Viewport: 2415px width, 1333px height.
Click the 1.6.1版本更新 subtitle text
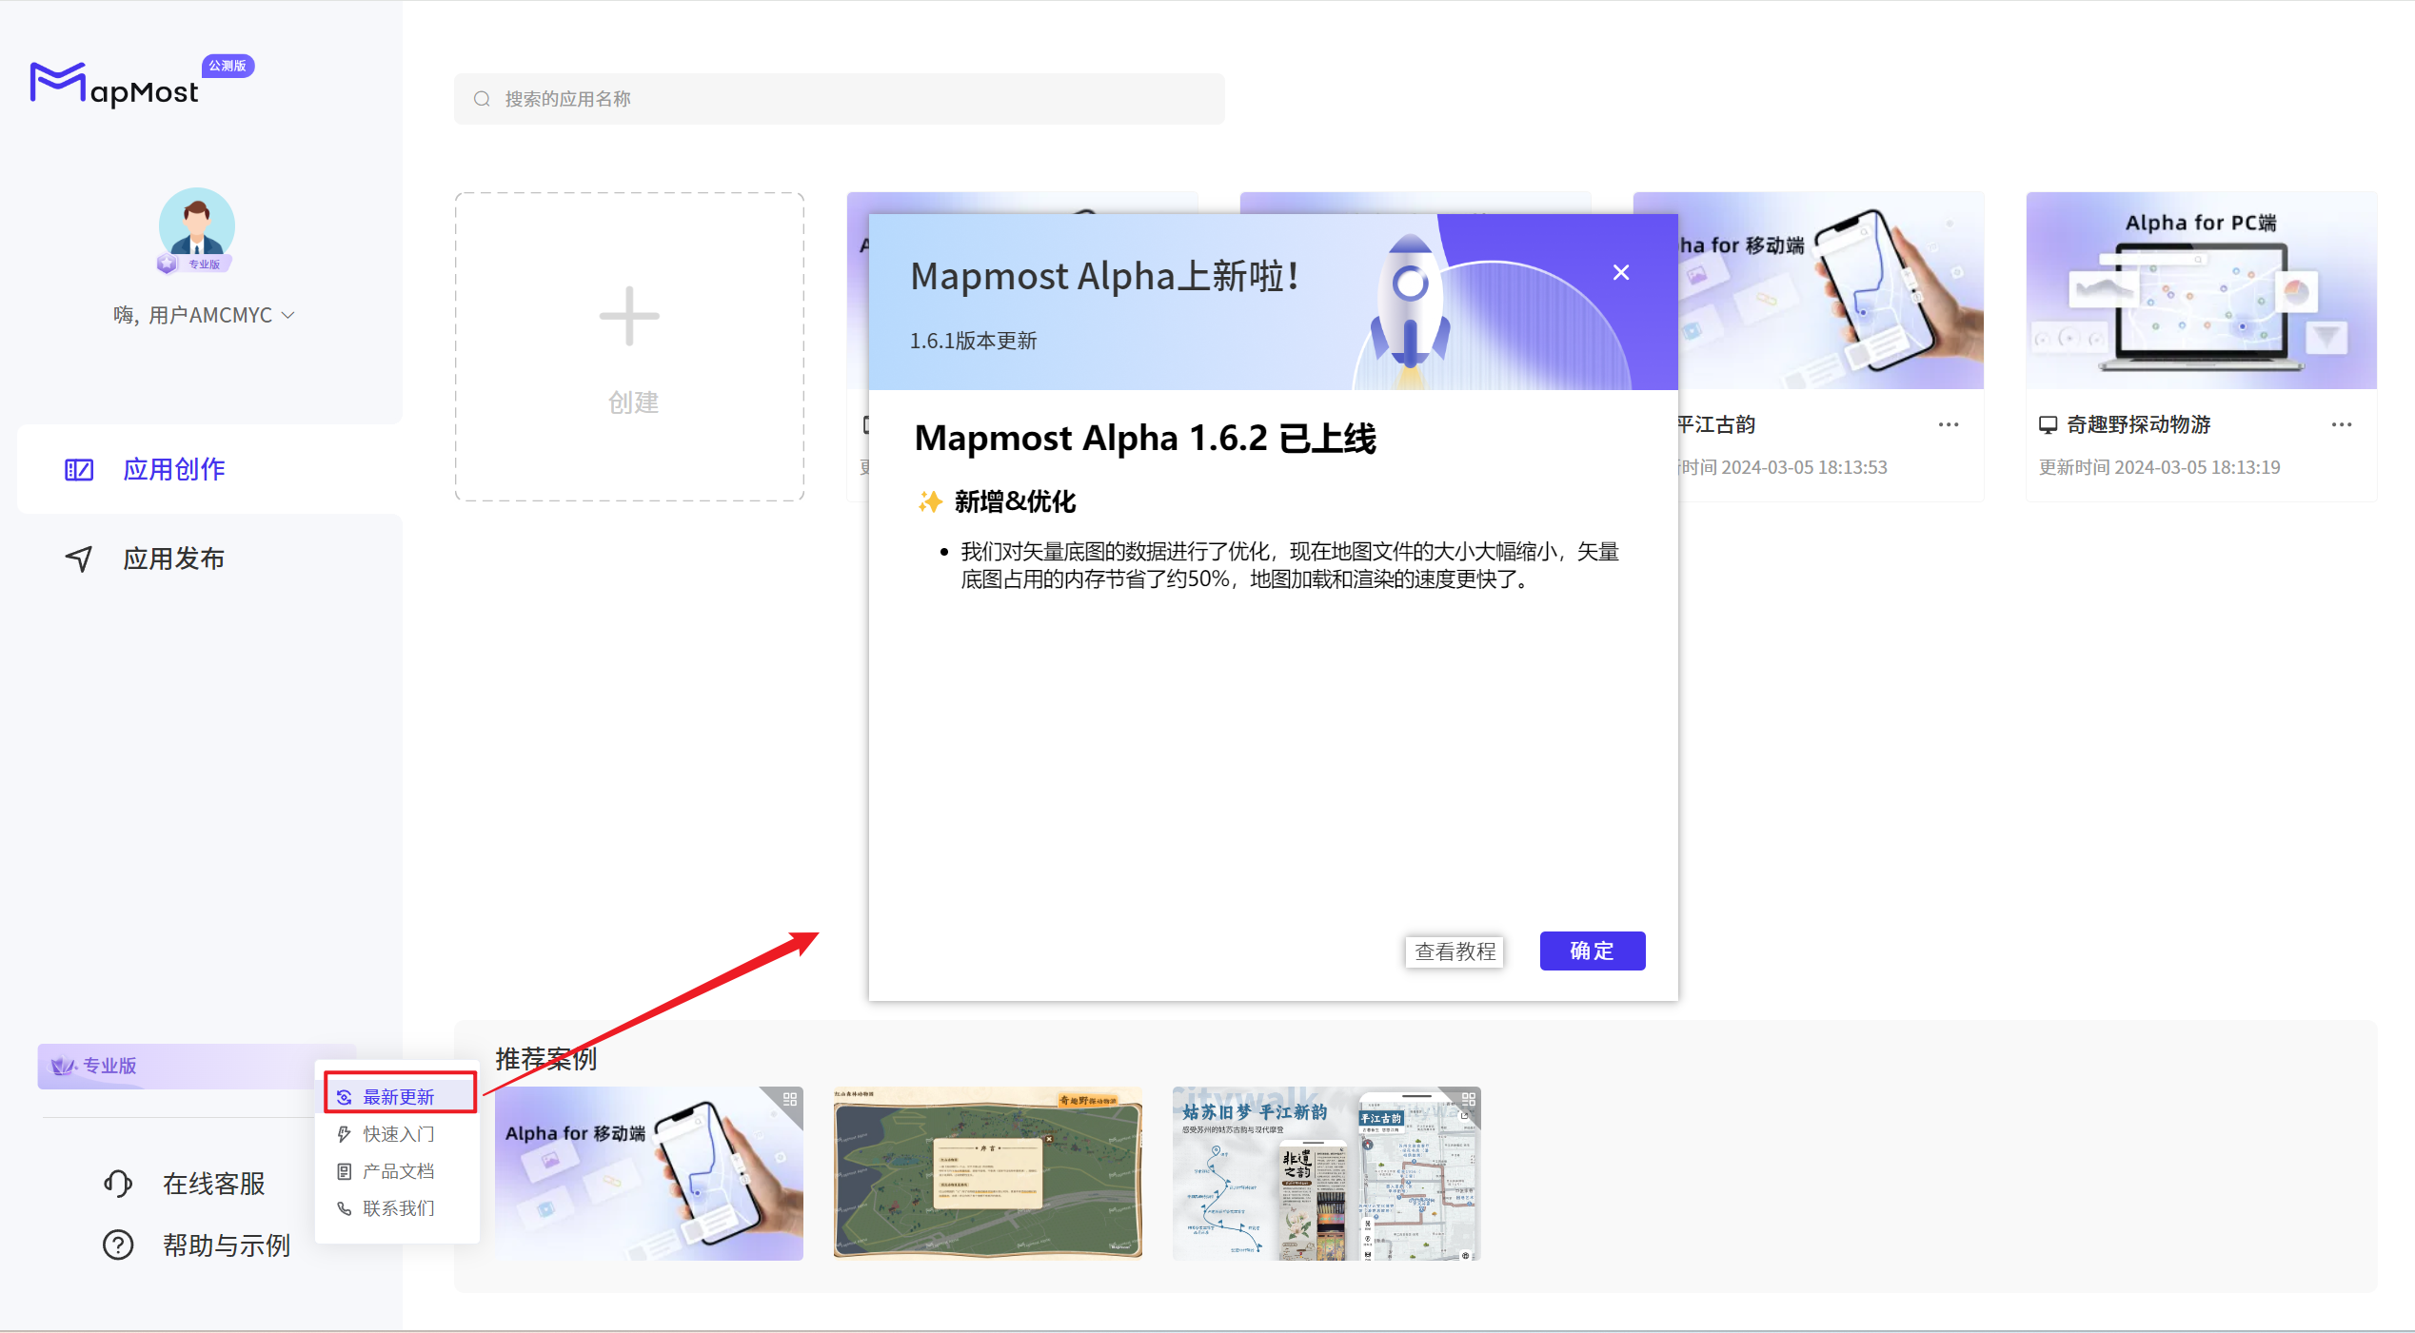click(x=973, y=341)
